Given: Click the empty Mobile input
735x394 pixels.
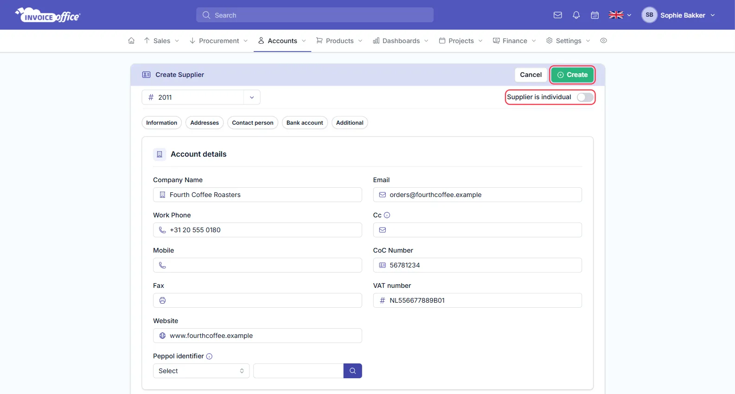Looking at the screenshot, I should pos(257,265).
